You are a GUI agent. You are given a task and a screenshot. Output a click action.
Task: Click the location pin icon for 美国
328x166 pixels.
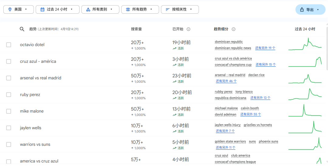coord(10,9)
